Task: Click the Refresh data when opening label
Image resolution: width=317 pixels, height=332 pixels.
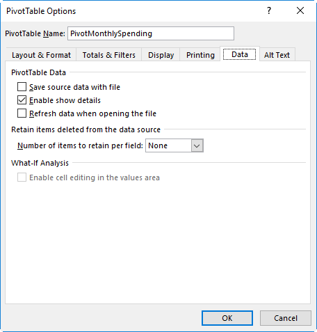Action: pyautogui.click(x=92, y=113)
